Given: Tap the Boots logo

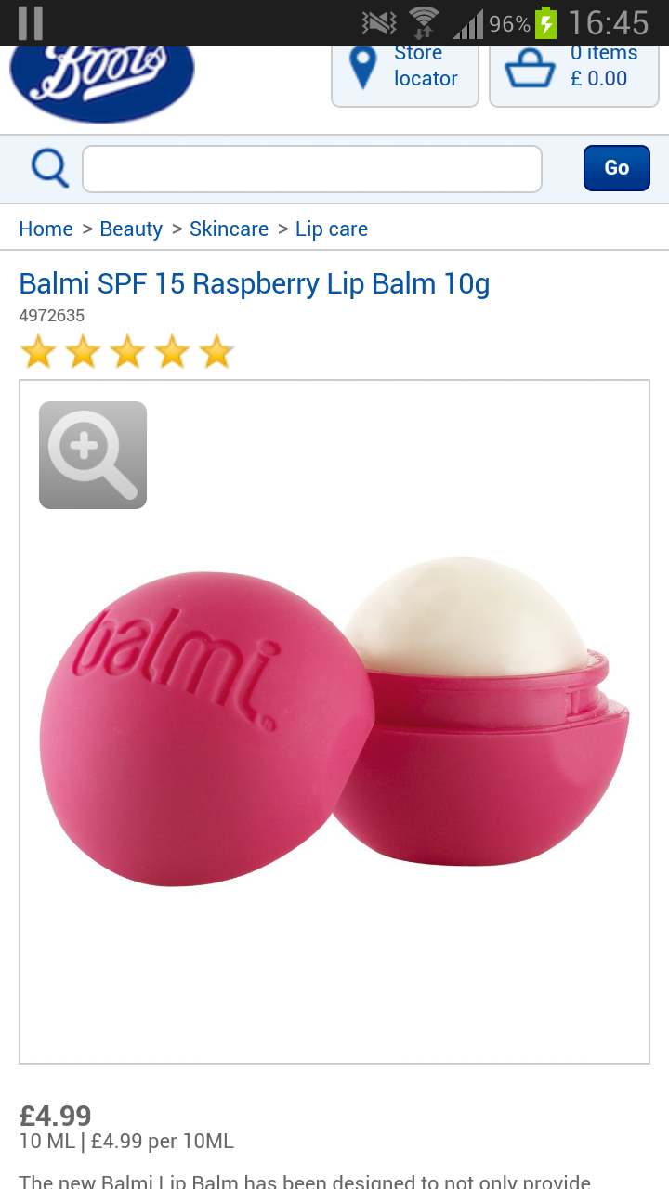Looking at the screenshot, I should 102,83.
